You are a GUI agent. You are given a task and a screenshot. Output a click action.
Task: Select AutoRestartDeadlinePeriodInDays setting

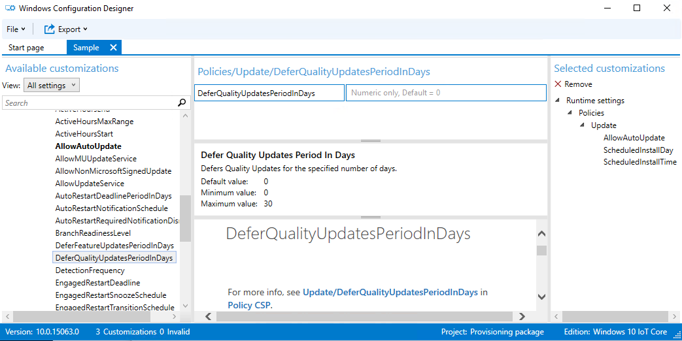click(x=114, y=196)
